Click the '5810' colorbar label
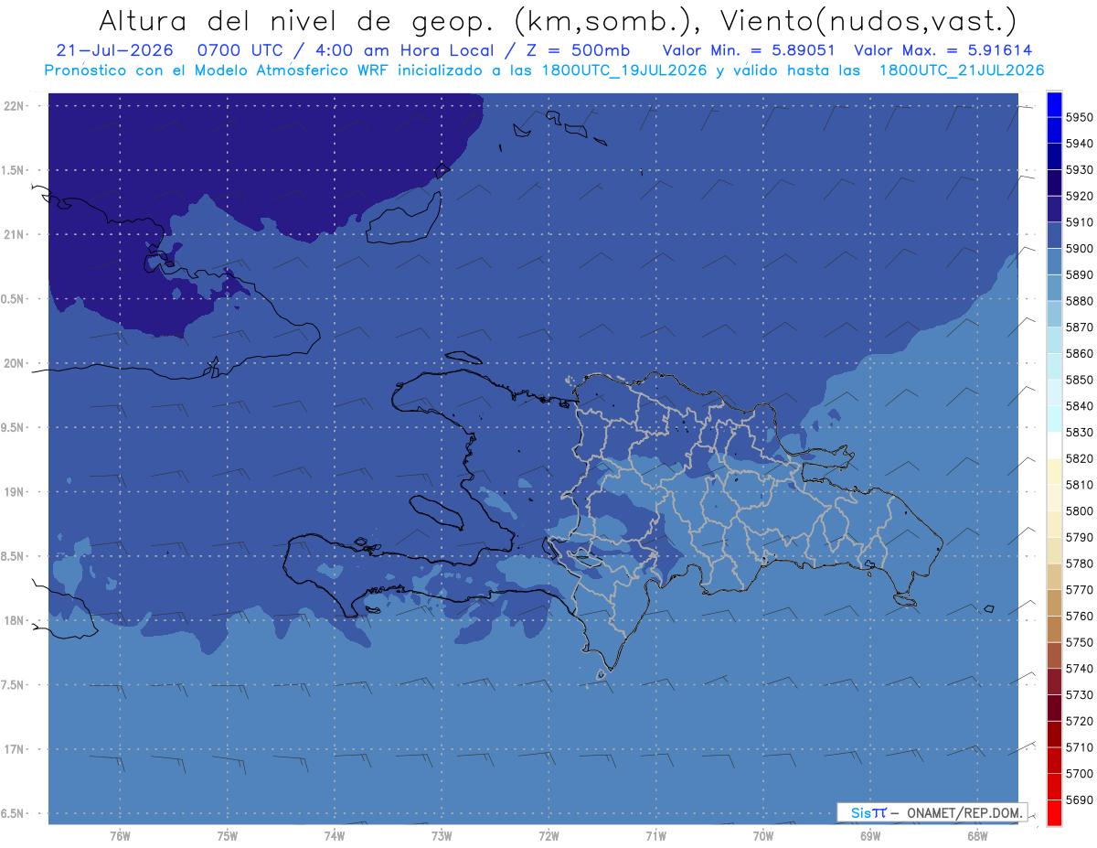The height and width of the screenshot is (848, 1097). click(1079, 485)
